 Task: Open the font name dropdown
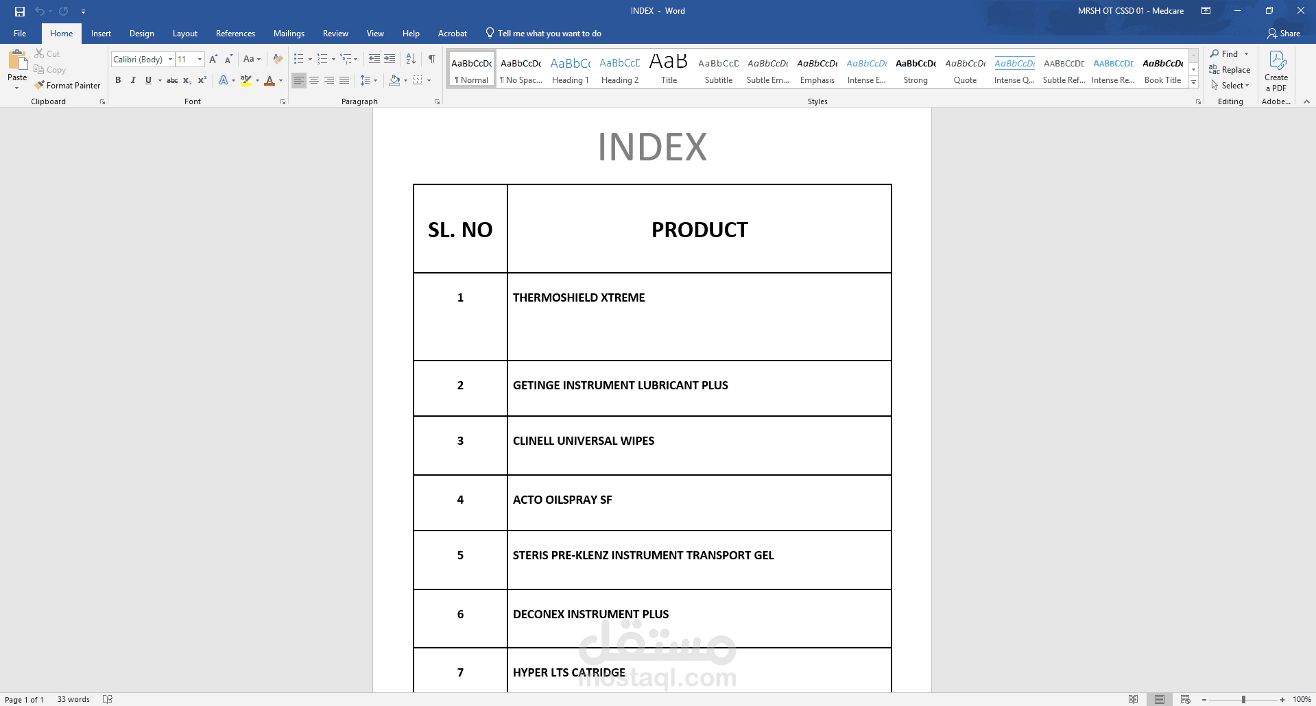pyautogui.click(x=170, y=60)
